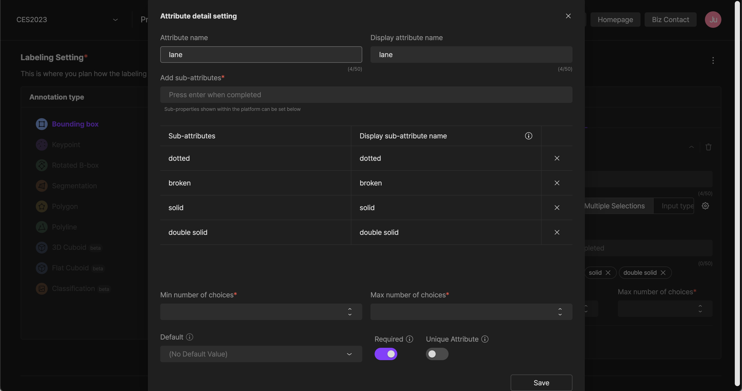
Task: Show Unique Attribute info tooltip
Action: pos(485,339)
